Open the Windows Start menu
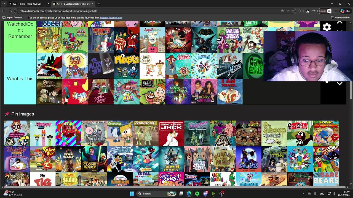The image size is (353, 198). [x=132, y=194]
